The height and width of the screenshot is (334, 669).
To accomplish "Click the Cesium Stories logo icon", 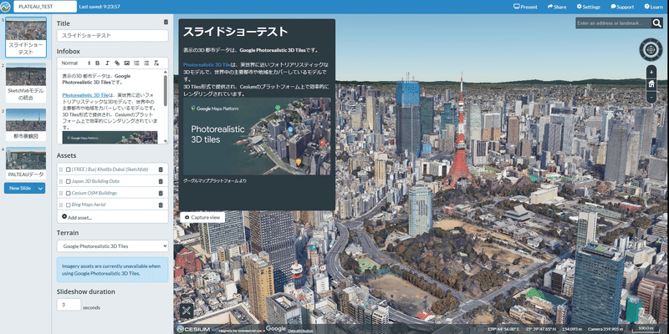I will point(6,7).
